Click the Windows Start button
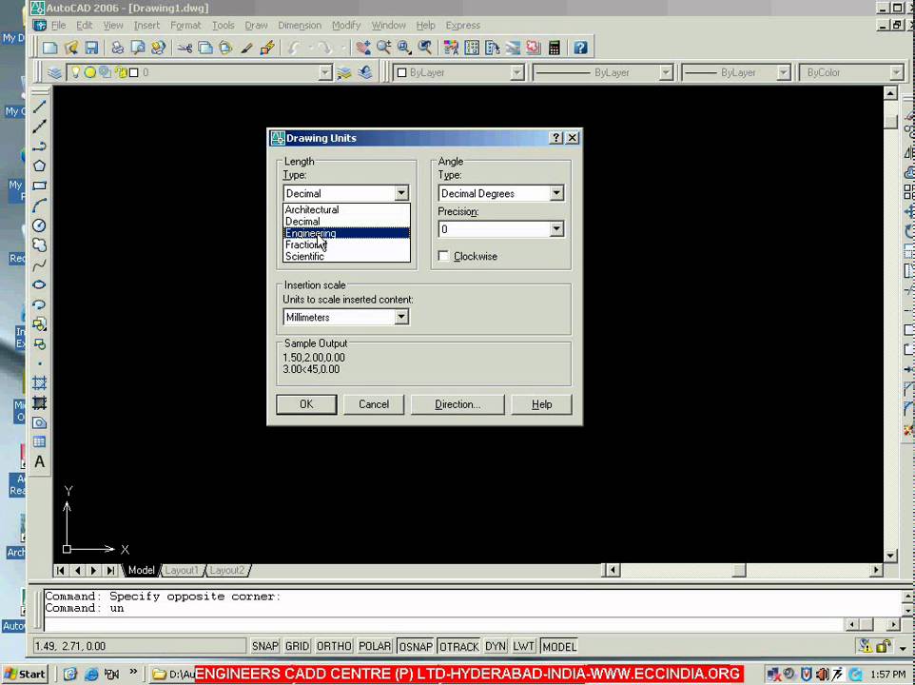Image resolution: width=915 pixels, height=685 pixels. pyautogui.click(x=25, y=674)
